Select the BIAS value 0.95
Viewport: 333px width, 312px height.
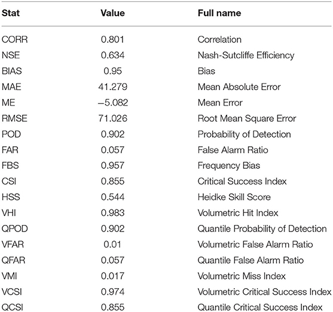[112, 71]
